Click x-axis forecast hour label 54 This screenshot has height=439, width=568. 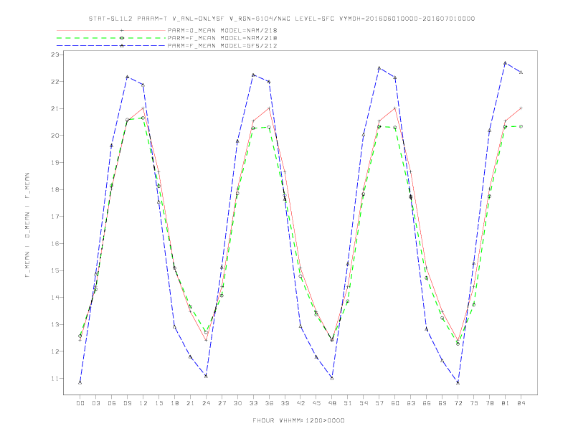364,403
